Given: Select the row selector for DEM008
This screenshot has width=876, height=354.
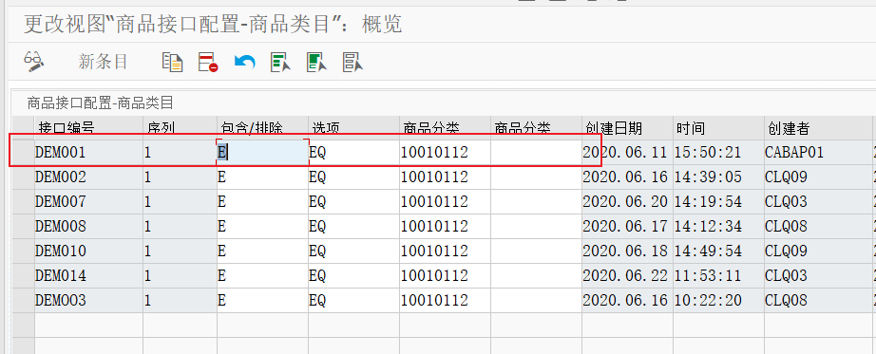Looking at the screenshot, I should (24, 226).
